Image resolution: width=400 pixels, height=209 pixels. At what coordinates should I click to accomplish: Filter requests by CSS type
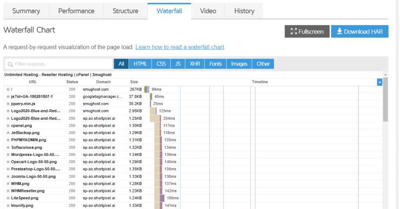(161, 64)
